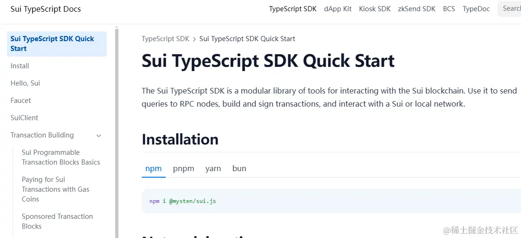
Task: Go to zkSend SDK section
Action: (x=417, y=9)
